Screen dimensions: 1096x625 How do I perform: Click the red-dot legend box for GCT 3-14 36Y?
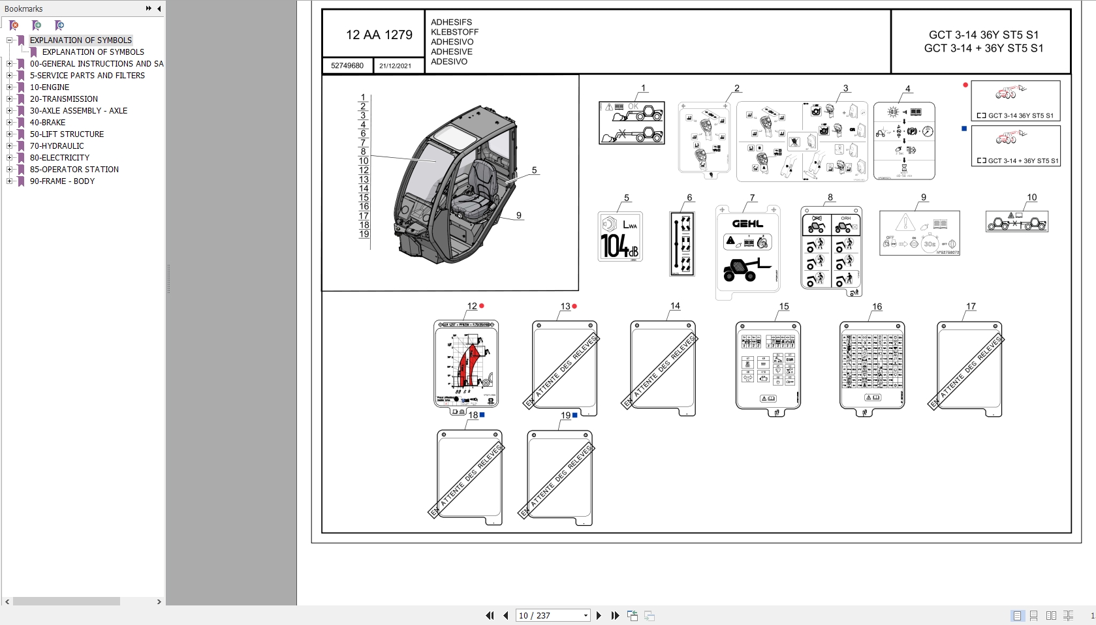coord(1016,100)
